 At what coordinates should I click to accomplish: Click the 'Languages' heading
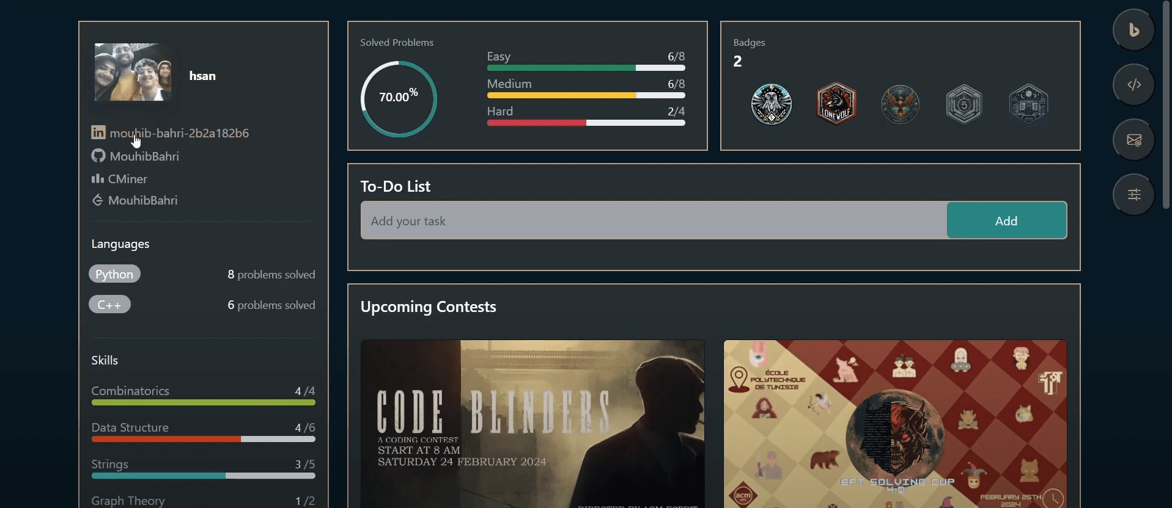click(x=120, y=244)
